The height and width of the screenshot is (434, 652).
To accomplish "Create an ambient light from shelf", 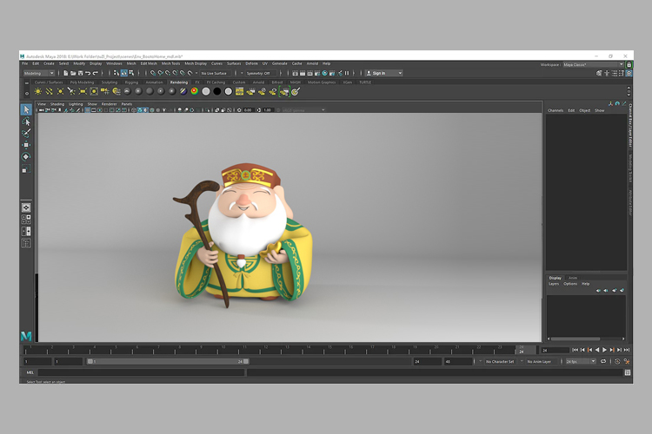I will [x=38, y=92].
